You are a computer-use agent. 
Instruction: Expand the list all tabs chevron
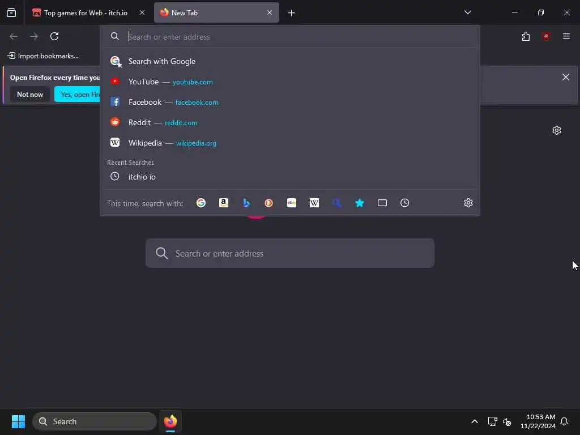pos(467,12)
